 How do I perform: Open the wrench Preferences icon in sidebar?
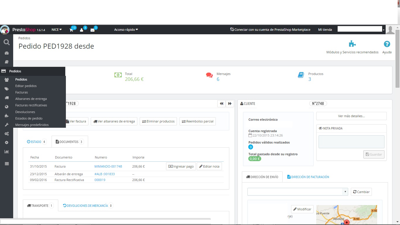point(6,125)
